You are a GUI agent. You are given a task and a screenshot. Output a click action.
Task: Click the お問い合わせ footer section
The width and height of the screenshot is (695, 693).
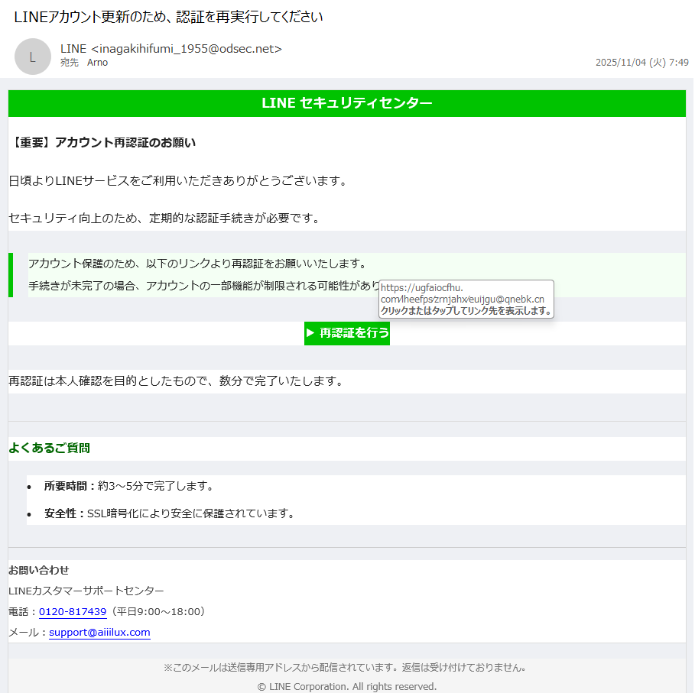pyautogui.click(x=37, y=570)
